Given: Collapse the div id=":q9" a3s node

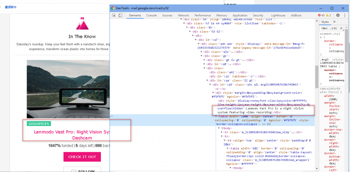Looking at the screenshot, I should (x=210, y=85).
